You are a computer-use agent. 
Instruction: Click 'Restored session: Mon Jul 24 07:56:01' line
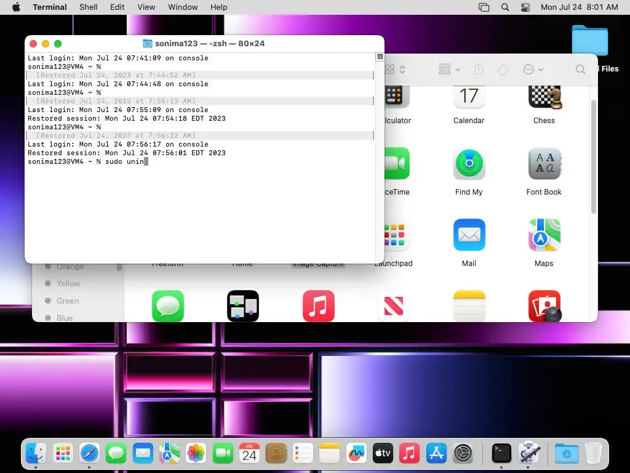click(127, 153)
